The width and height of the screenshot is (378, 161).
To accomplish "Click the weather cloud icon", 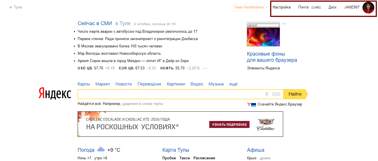I will tap(101, 149).
